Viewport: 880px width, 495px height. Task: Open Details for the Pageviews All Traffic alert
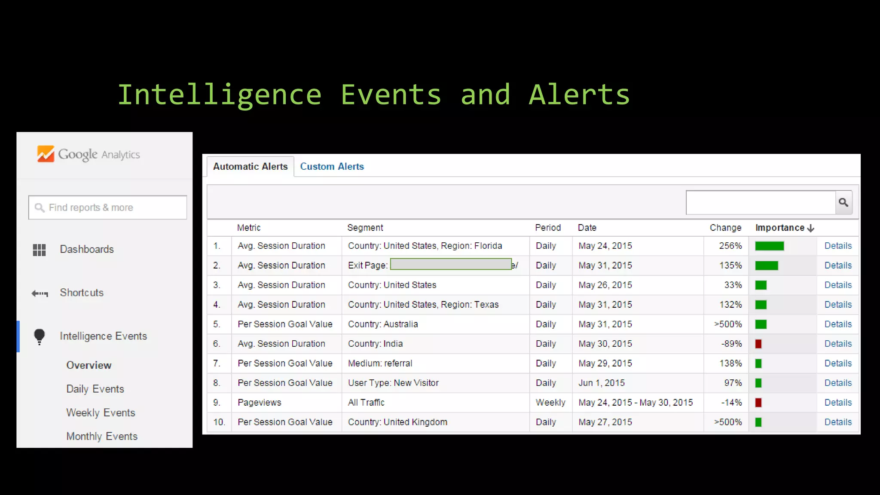click(838, 403)
